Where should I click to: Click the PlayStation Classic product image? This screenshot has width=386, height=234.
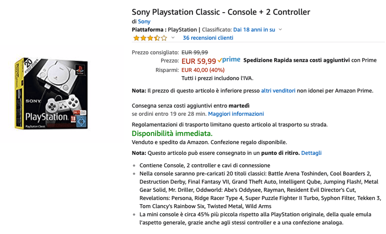[51, 93]
